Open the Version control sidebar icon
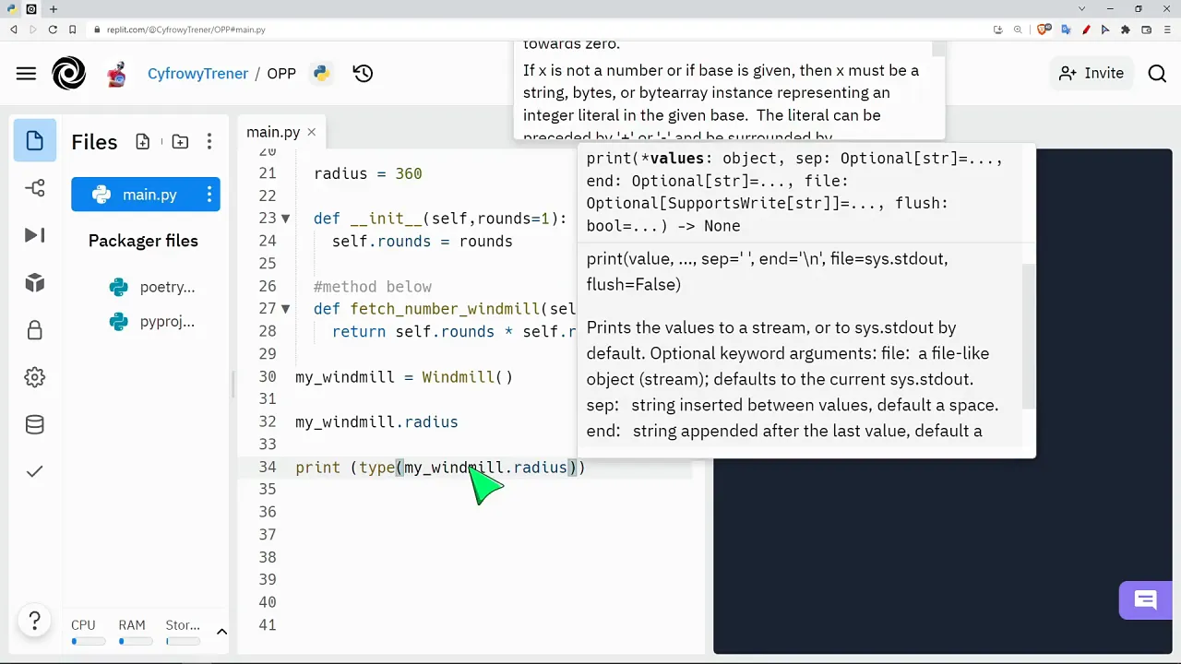 35,188
